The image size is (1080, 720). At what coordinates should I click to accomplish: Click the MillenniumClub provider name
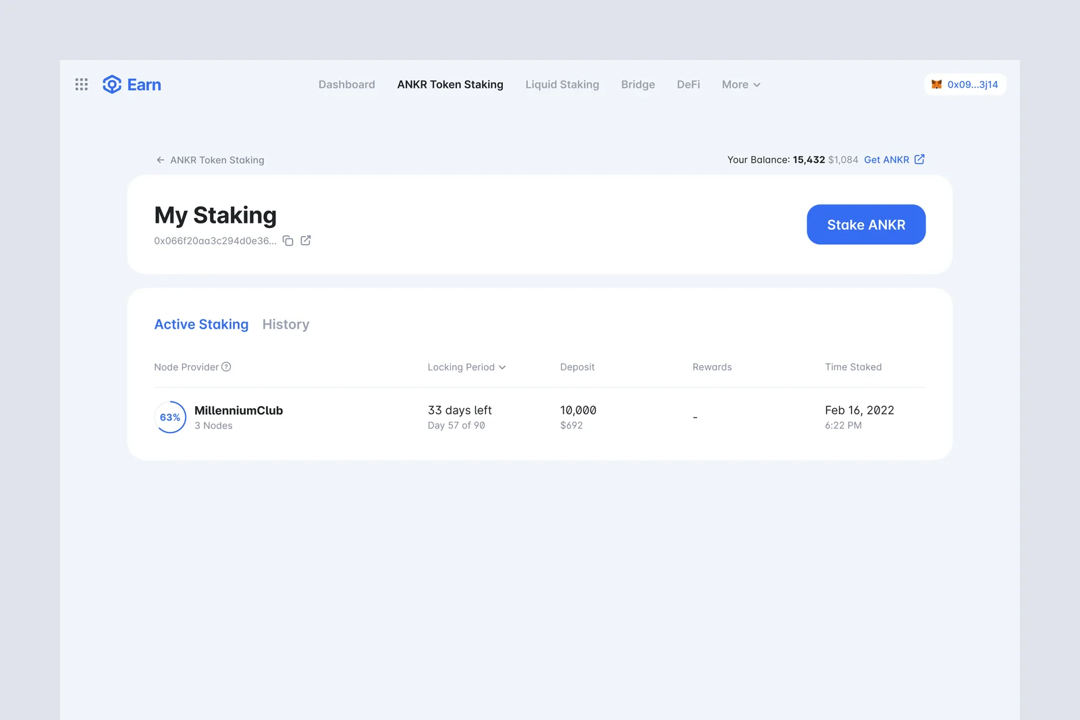239,410
